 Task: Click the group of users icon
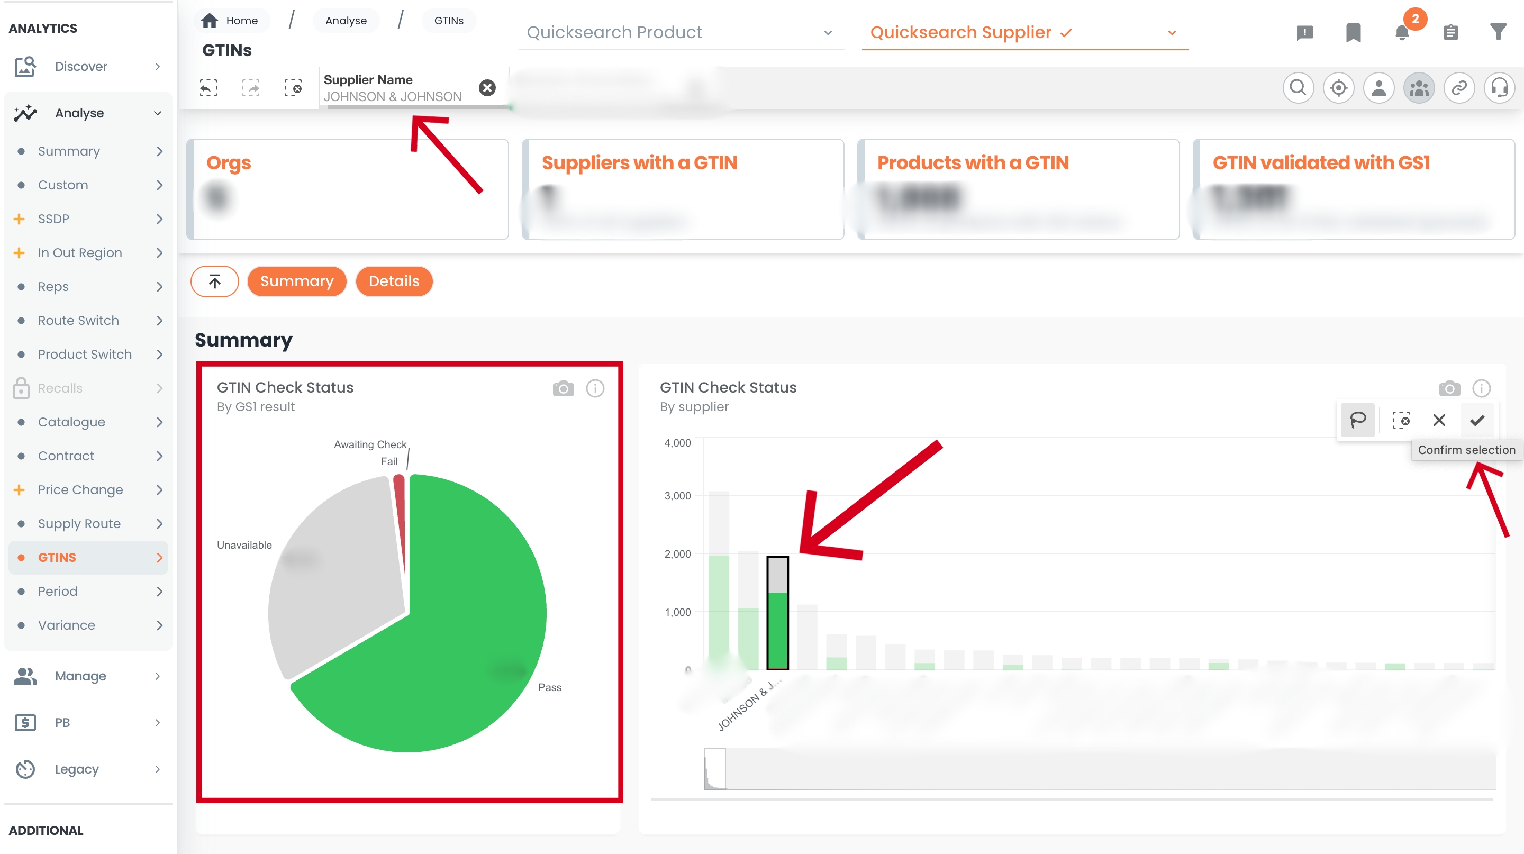[1419, 88]
